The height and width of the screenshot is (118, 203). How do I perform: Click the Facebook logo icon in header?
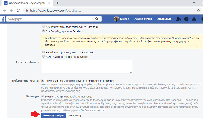(2, 19)
